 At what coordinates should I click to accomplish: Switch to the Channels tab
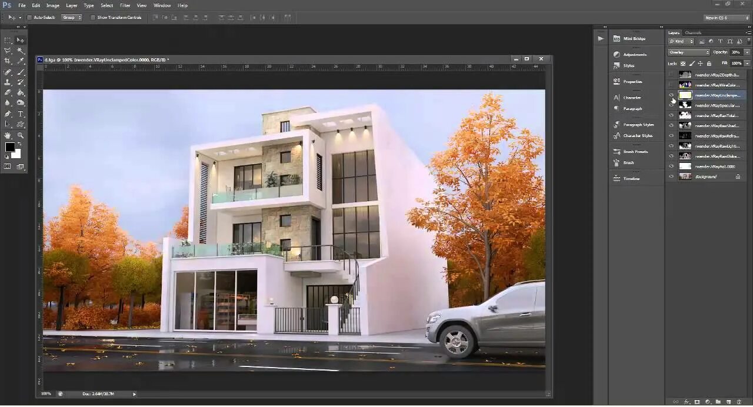point(693,33)
